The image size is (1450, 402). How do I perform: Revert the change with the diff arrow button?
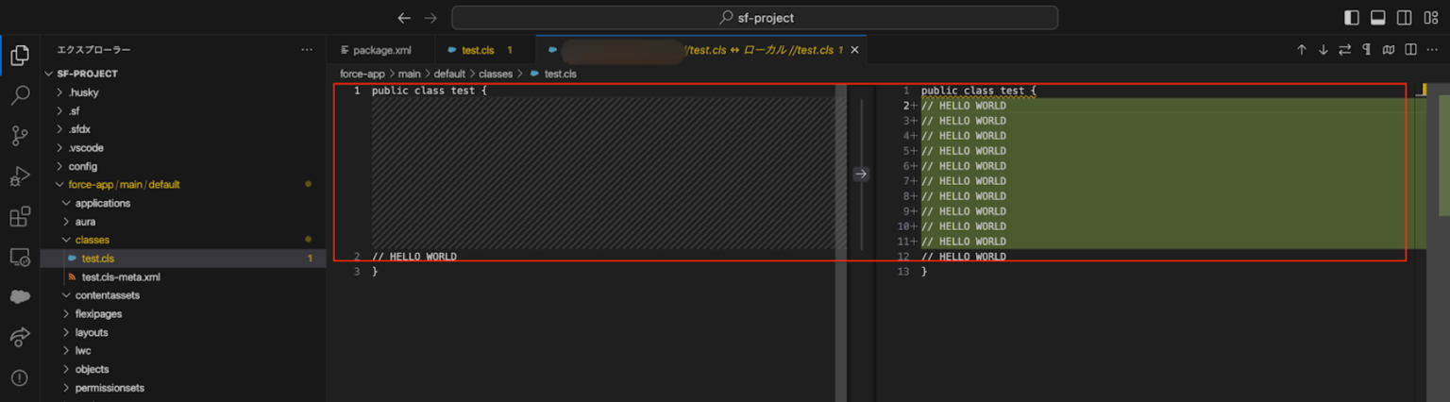click(860, 174)
